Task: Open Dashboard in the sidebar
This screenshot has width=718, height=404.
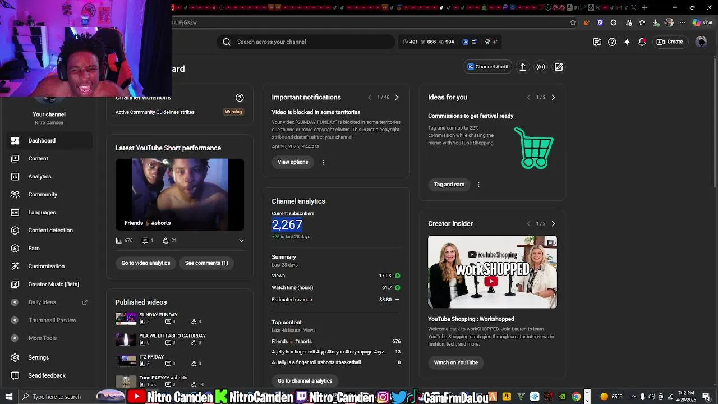Action: coord(49,141)
